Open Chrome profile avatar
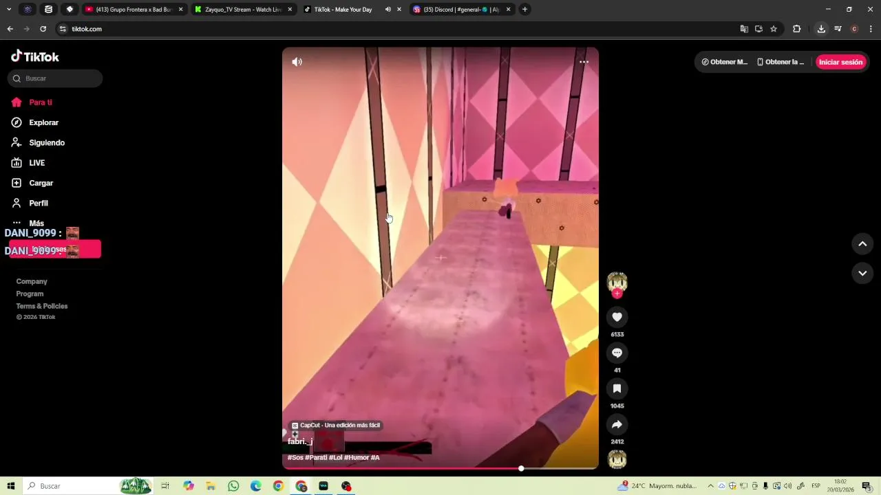Image resolution: width=881 pixels, height=495 pixels. coord(854,29)
